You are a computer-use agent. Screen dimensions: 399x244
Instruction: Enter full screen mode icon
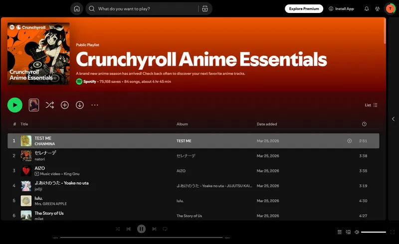tap(392, 232)
